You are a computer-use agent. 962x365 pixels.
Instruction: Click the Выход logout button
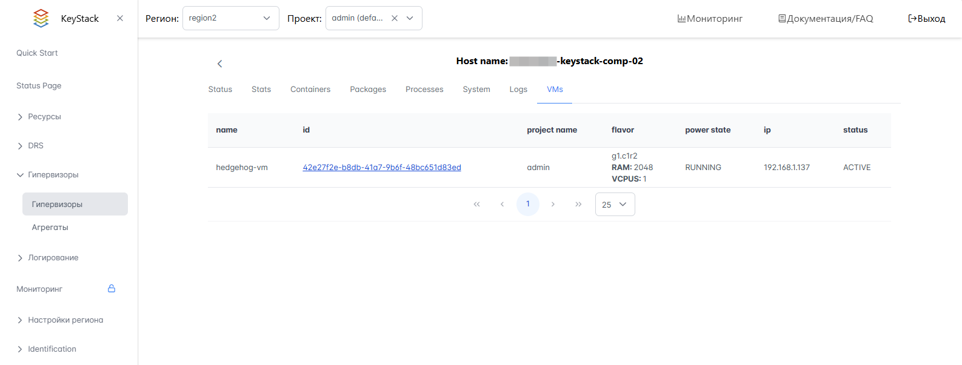click(x=926, y=19)
